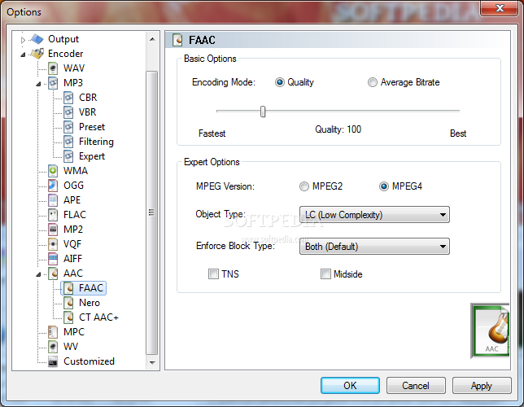Image resolution: width=524 pixels, height=407 pixels.
Task: Select the Customized tree item
Action: [89, 361]
